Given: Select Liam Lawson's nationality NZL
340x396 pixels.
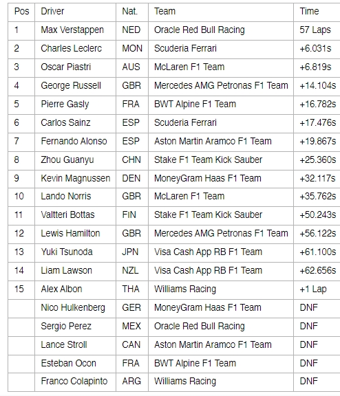Looking at the screenshot, I should click(132, 272).
